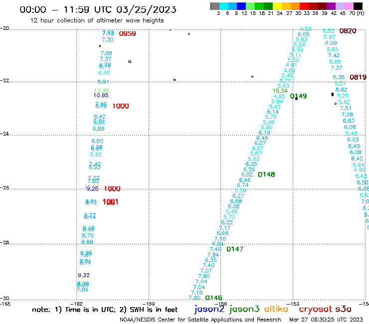Click the 9.25 wave height value

pyautogui.click(x=92, y=189)
